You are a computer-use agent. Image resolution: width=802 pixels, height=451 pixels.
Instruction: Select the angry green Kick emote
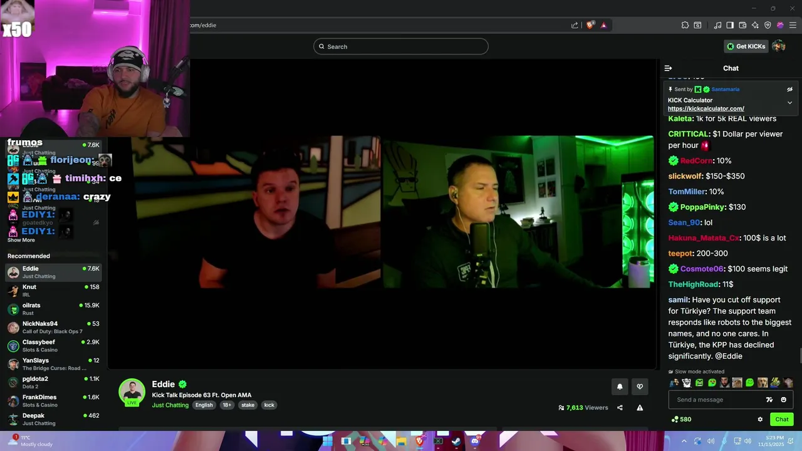tap(699, 383)
